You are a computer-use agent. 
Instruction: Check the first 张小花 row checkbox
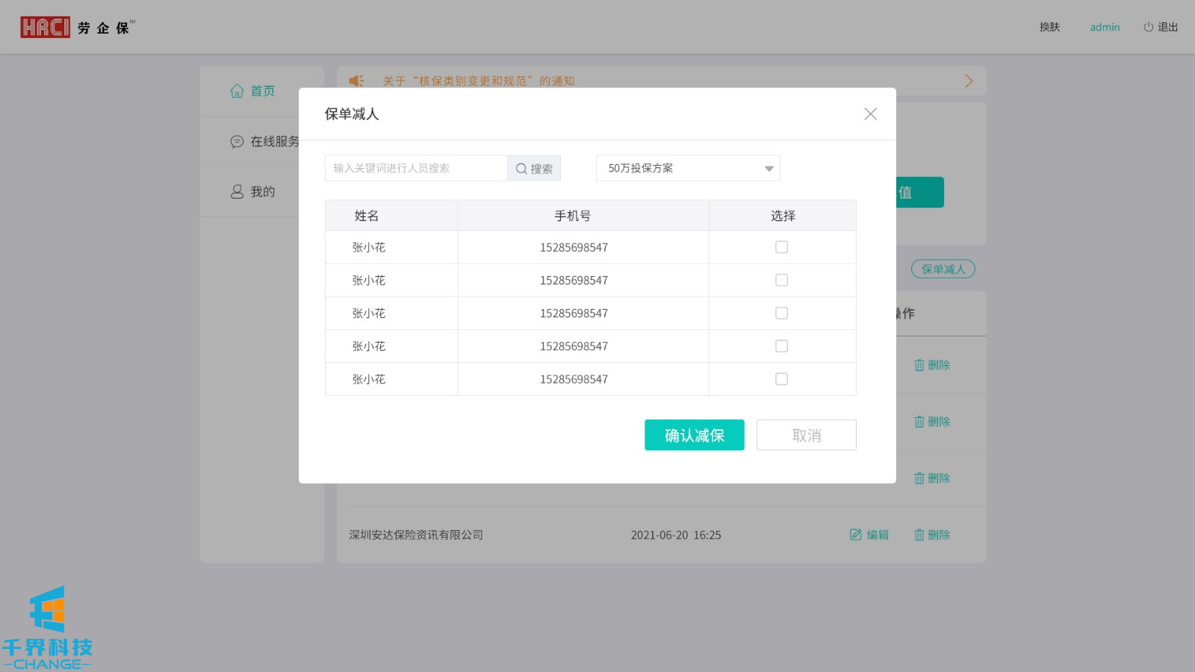[781, 247]
